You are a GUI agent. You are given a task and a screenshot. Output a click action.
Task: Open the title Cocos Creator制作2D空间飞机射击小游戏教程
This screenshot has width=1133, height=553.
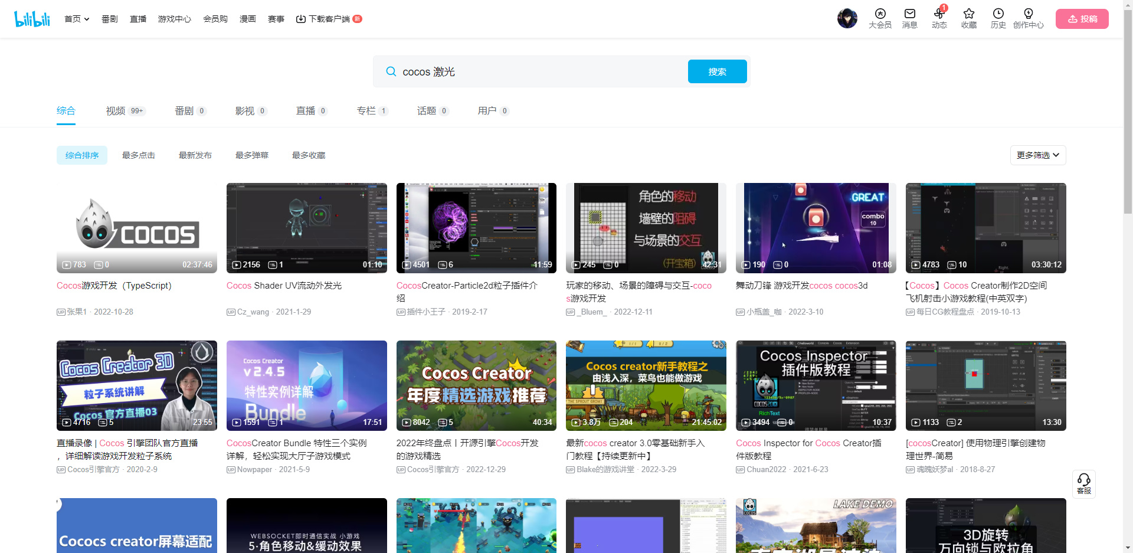(x=977, y=292)
